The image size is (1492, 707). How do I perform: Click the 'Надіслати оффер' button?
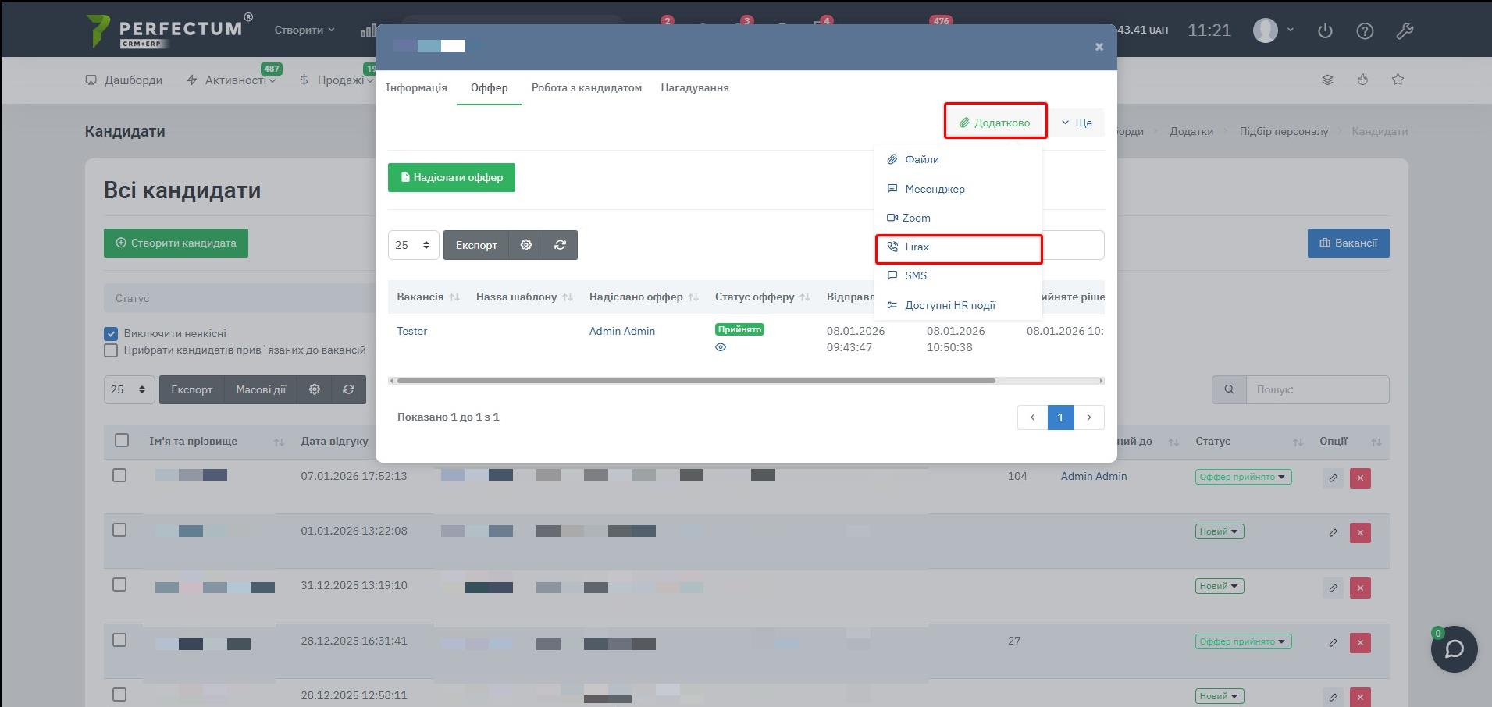pos(451,177)
